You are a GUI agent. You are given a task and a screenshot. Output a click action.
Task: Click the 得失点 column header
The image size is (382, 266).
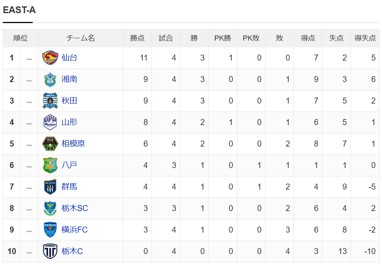pos(365,38)
